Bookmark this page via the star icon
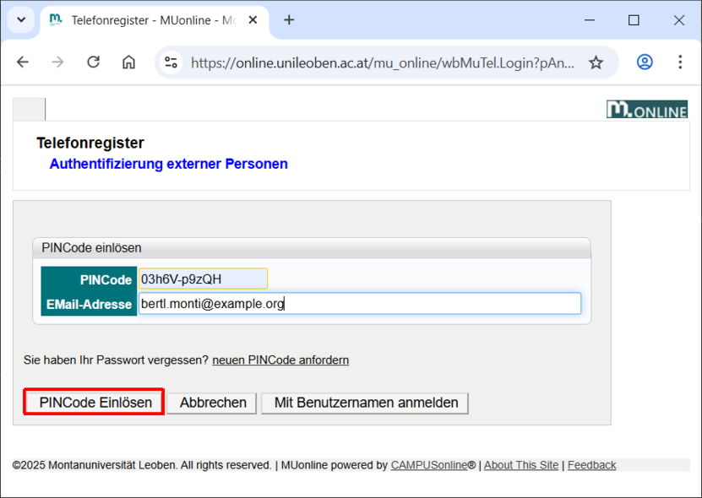702x498 pixels. pyautogui.click(x=596, y=62)
